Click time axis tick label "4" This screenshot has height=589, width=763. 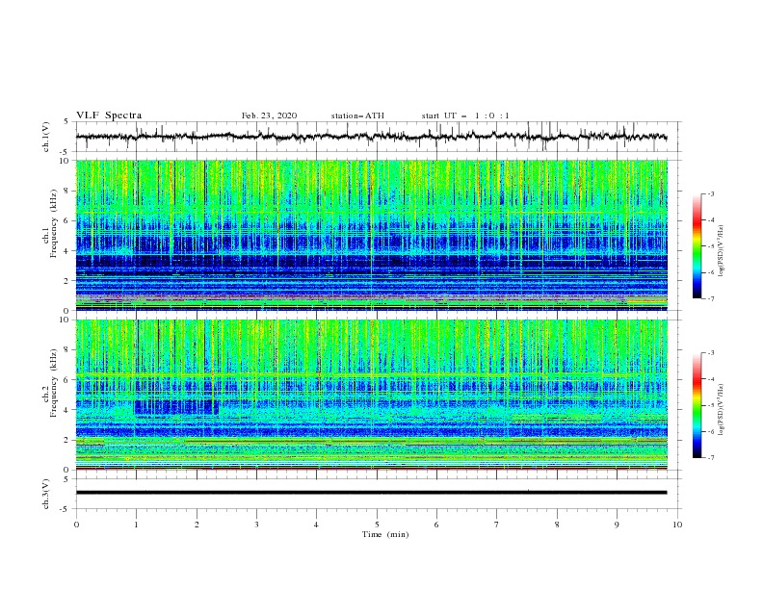click(x=316, y=525)
